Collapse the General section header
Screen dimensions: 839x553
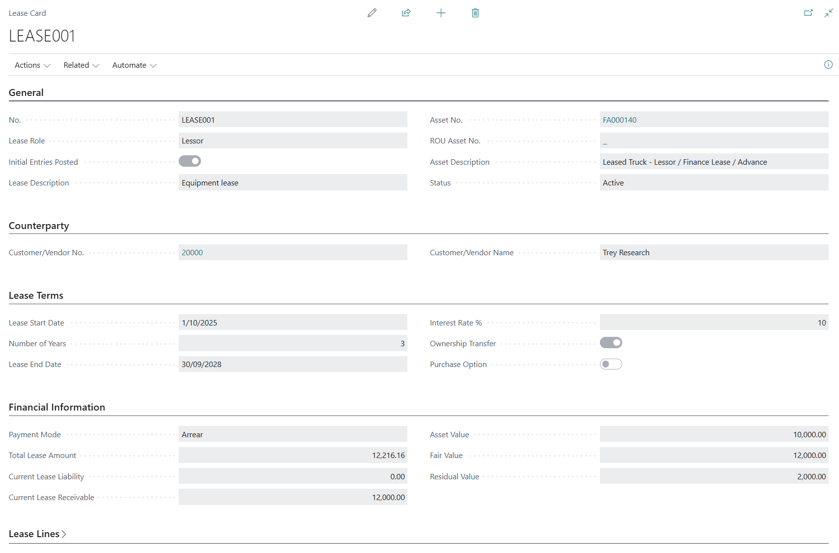pyautogui.click(x=26, y=92)
